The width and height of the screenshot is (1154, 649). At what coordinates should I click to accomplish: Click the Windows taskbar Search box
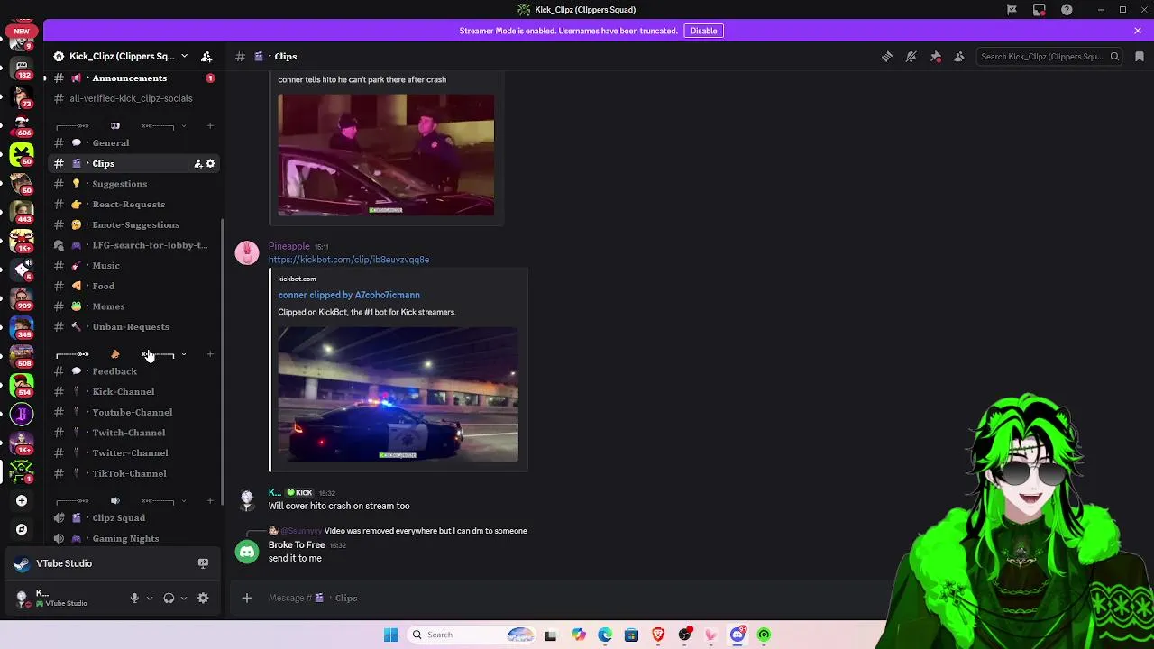(x=472, y=635)
